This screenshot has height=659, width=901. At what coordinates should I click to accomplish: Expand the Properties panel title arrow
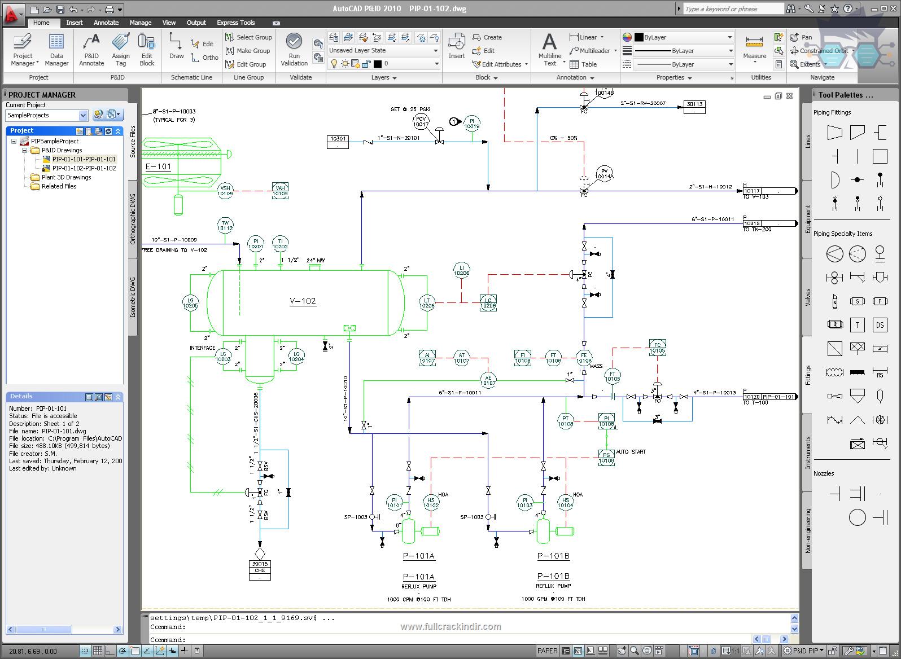[x=689, y=78]
